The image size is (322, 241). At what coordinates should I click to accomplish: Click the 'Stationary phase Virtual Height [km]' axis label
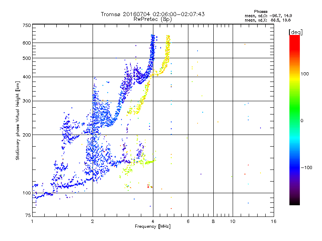pos(18,120)
